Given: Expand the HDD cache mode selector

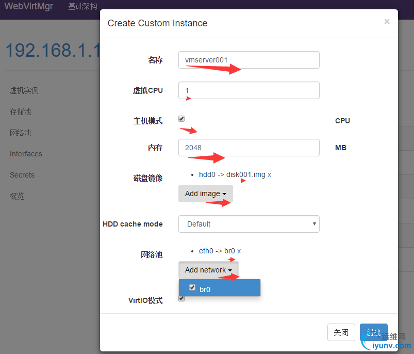Looking at the screenshot, I should pos(249,224).
